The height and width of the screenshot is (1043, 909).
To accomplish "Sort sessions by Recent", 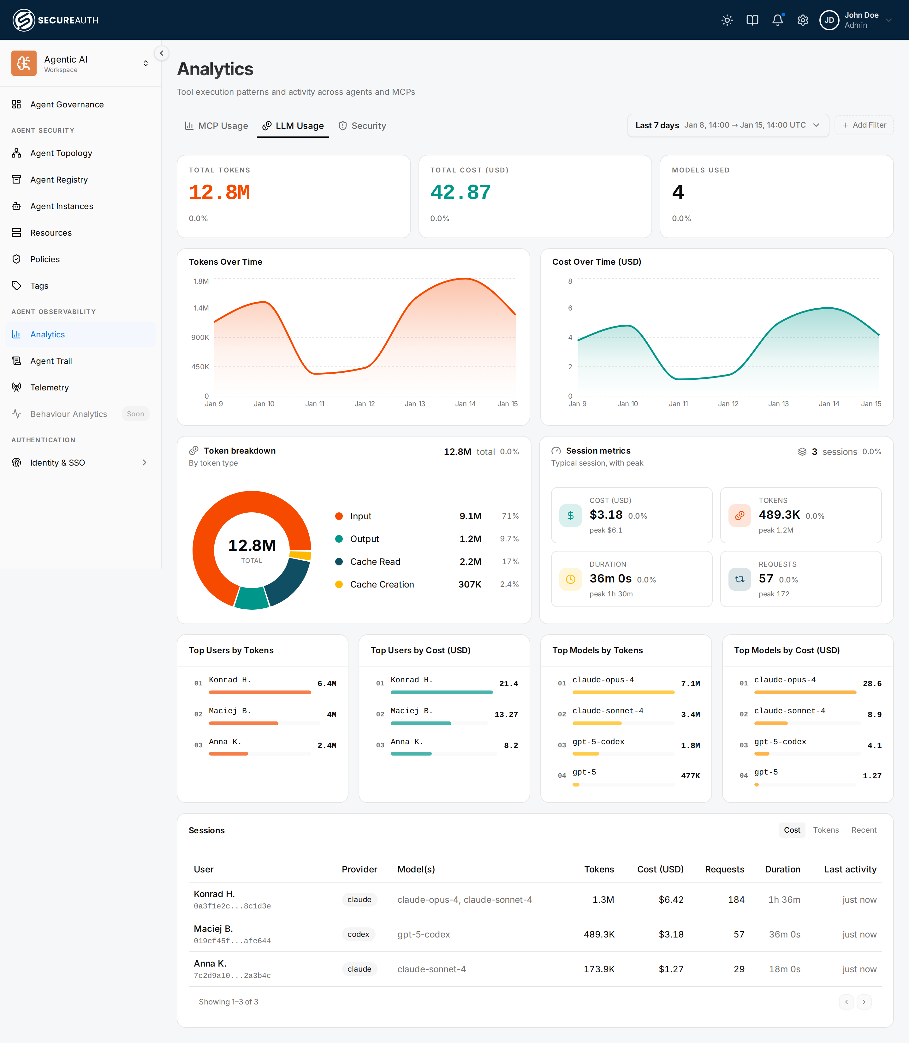I will [x=864, y=830].
